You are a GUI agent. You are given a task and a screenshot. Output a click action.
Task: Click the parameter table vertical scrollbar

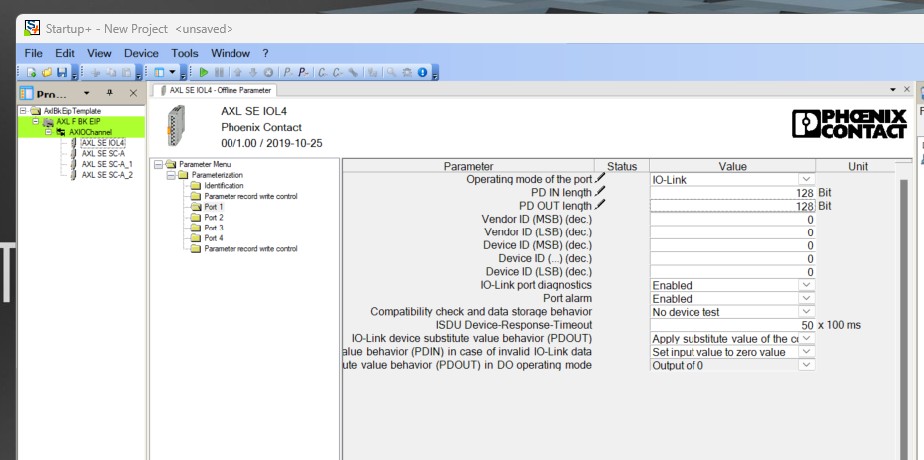(906, 318)
